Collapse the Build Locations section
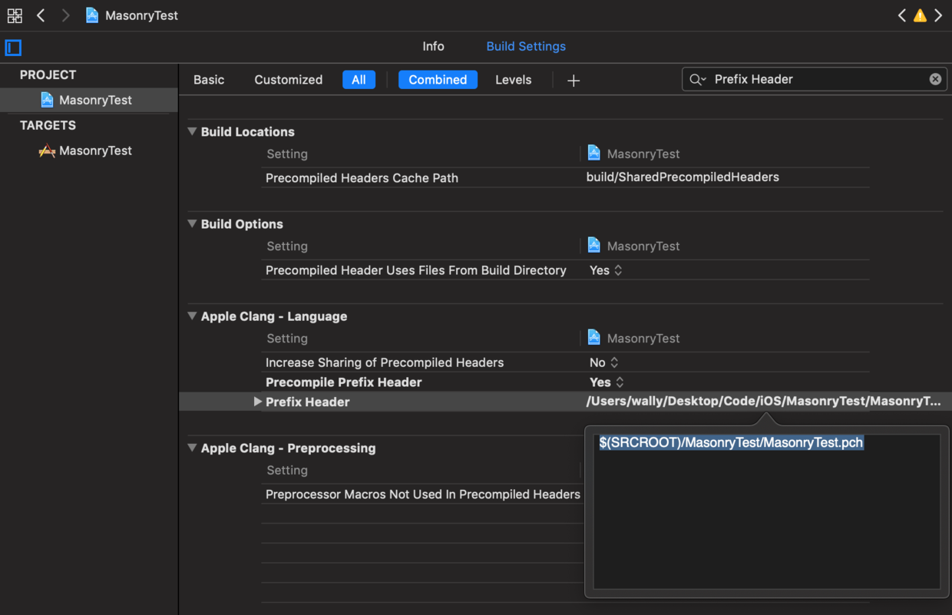 coord(192,131)
